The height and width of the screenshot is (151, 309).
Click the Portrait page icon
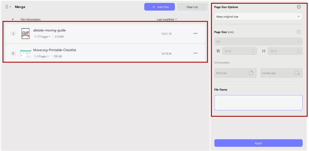coord(251,73)
